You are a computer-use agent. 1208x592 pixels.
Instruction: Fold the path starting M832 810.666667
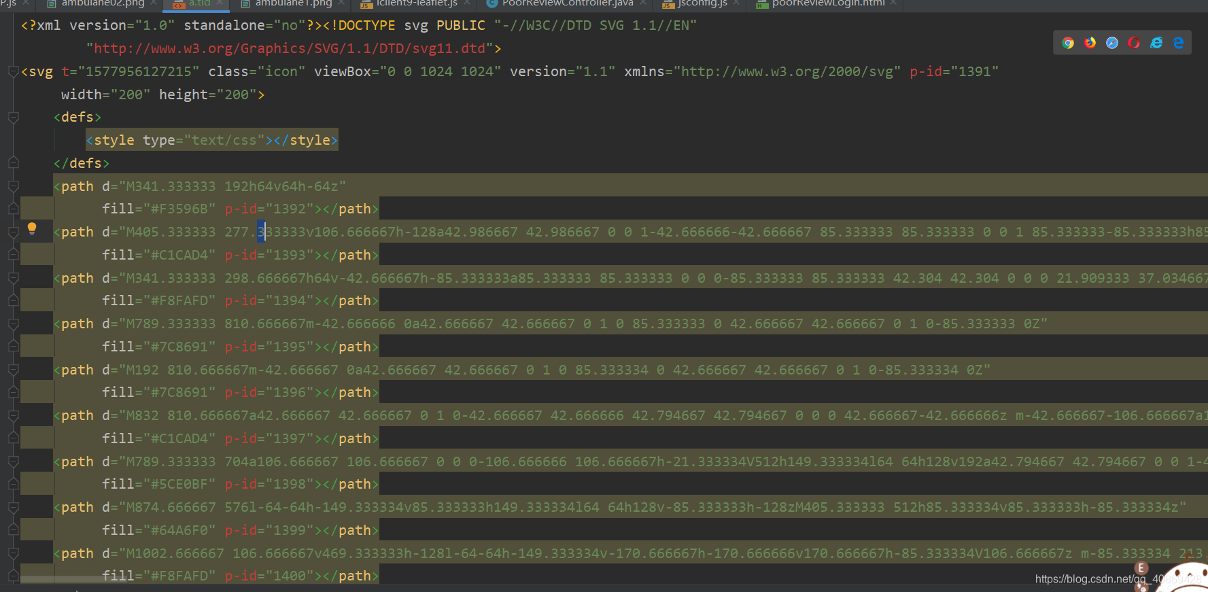(13, 415)
